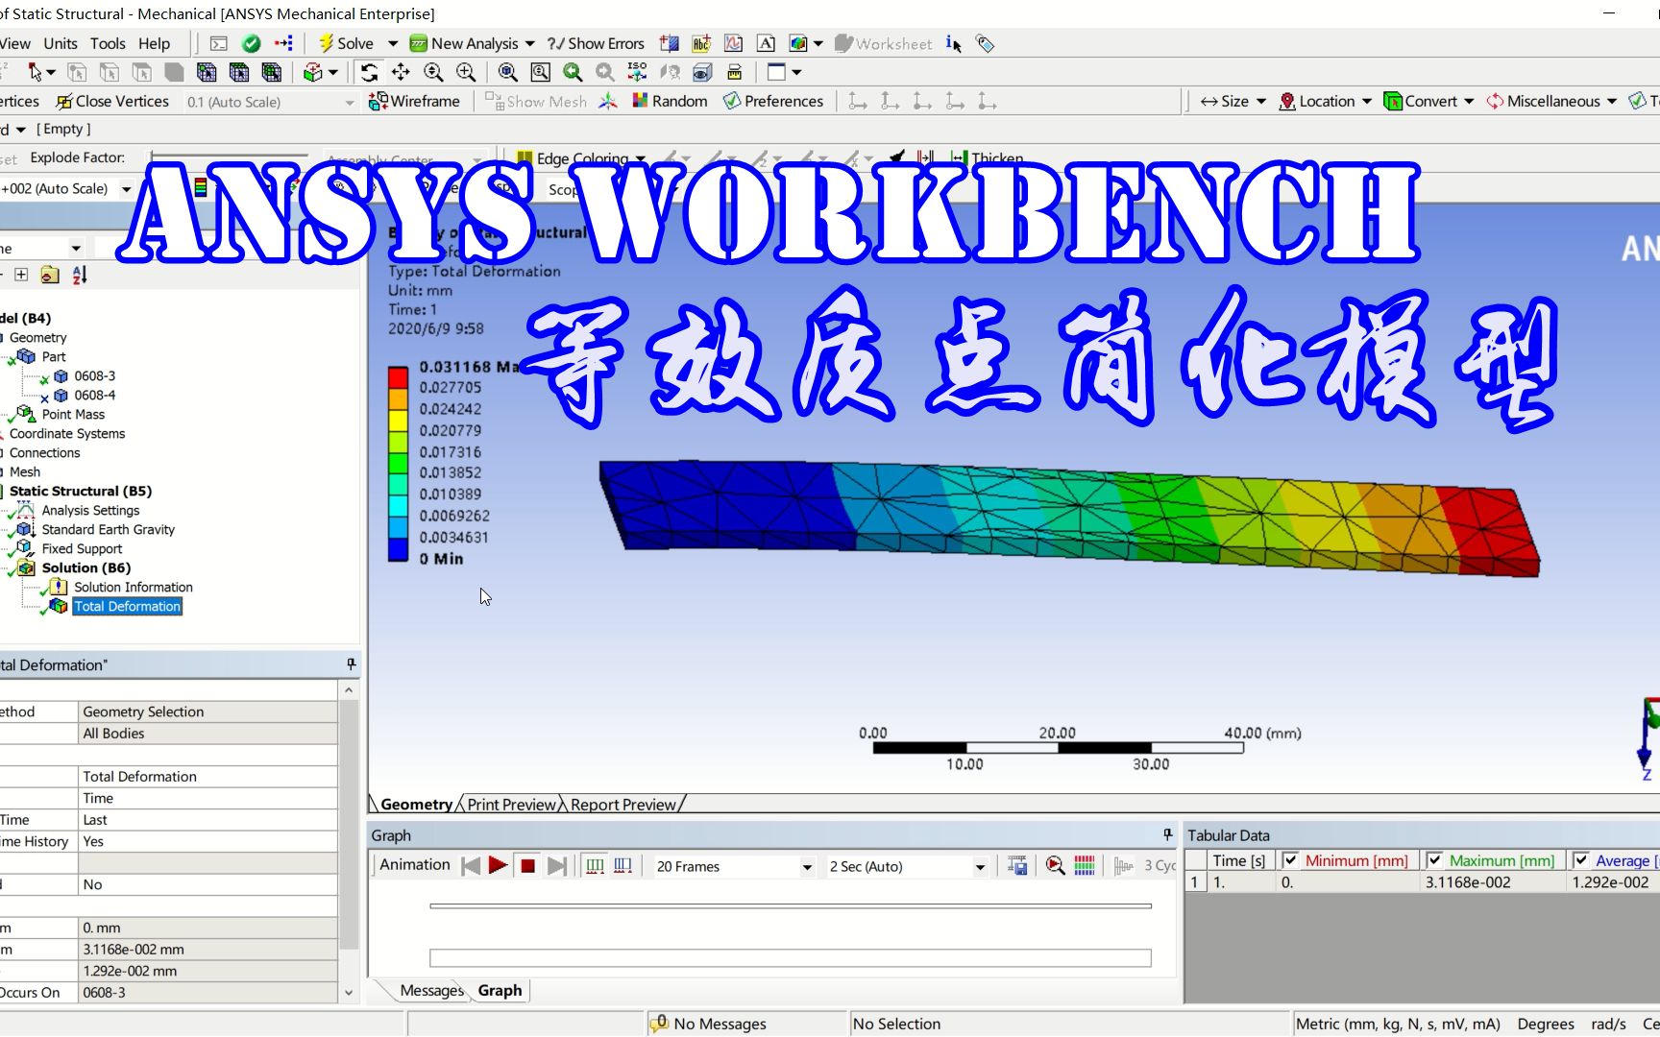Screen dimensions: 1660x1037
Task: Open the Tools menu
Action: click(x=108, y=42)
